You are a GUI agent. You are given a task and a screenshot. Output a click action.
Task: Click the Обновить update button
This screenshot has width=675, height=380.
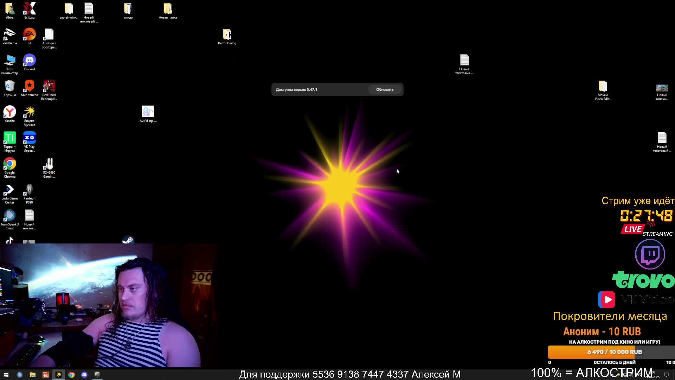coord(385,89)
